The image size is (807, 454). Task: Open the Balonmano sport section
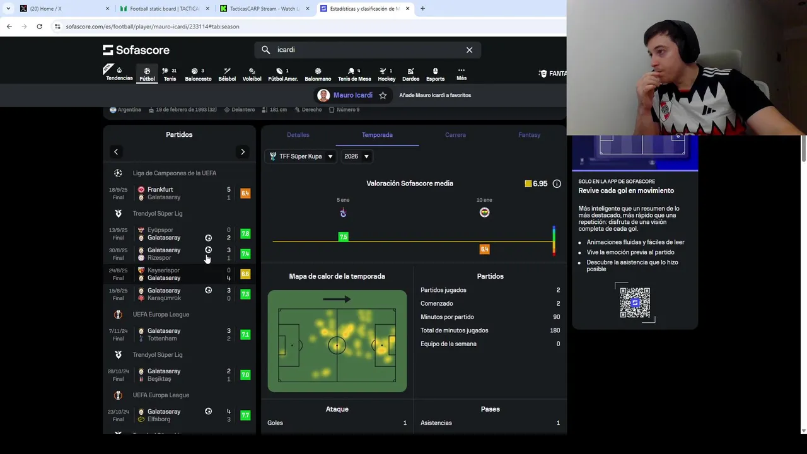318,74
